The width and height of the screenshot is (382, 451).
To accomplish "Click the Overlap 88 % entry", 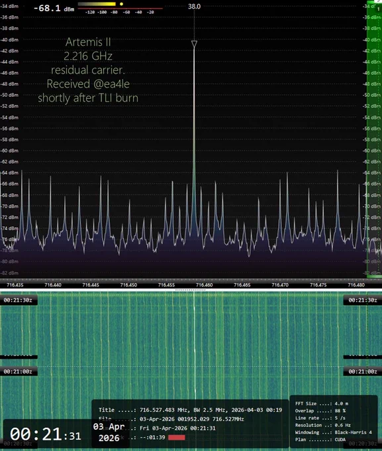I will coord(320,411).
